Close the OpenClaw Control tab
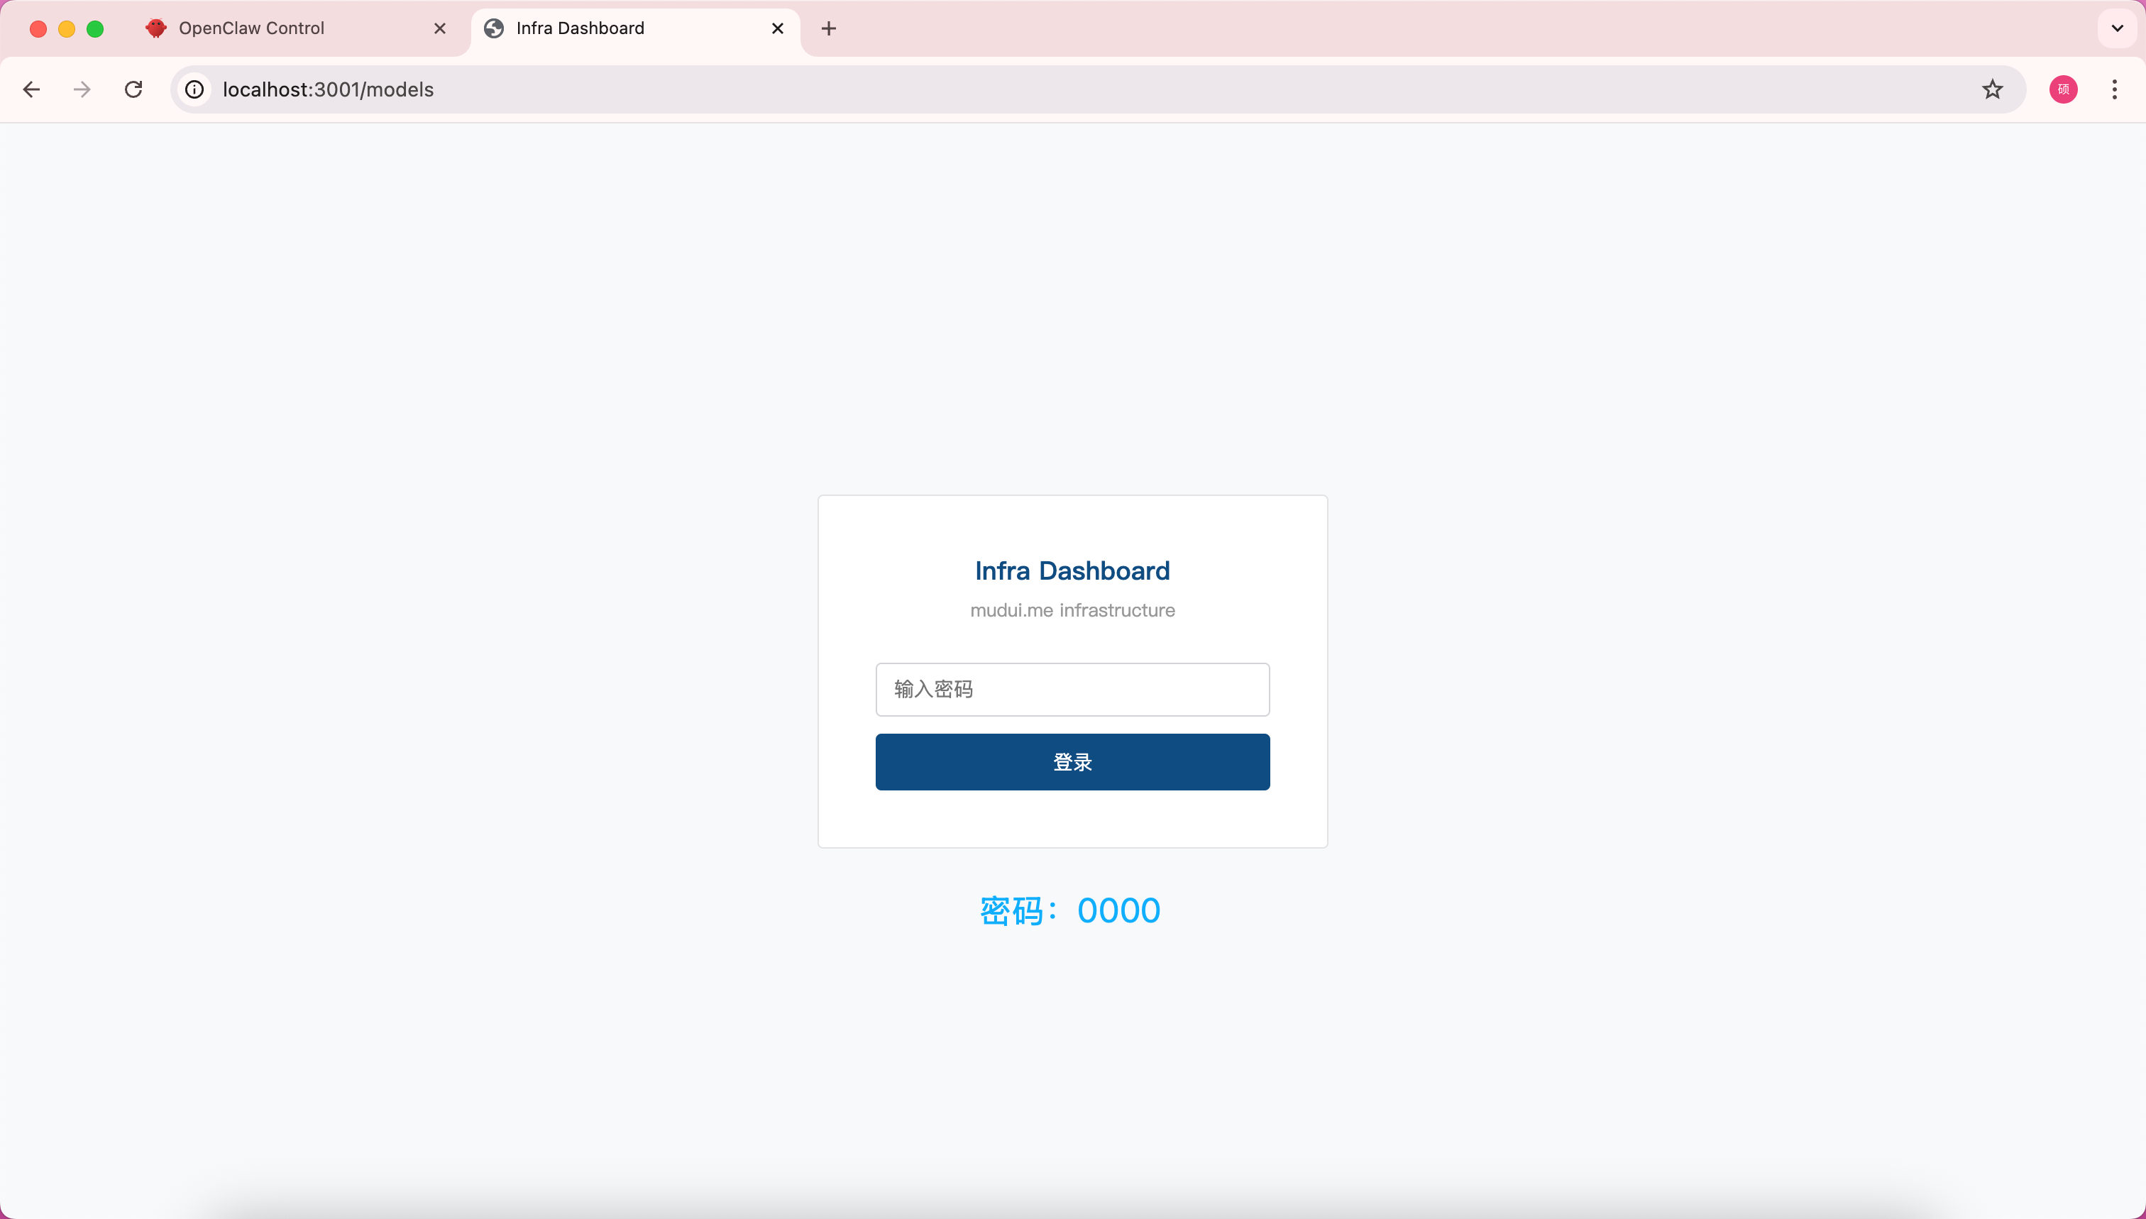This screenshot has width=2146, height=1219. (x=439, y=28)
